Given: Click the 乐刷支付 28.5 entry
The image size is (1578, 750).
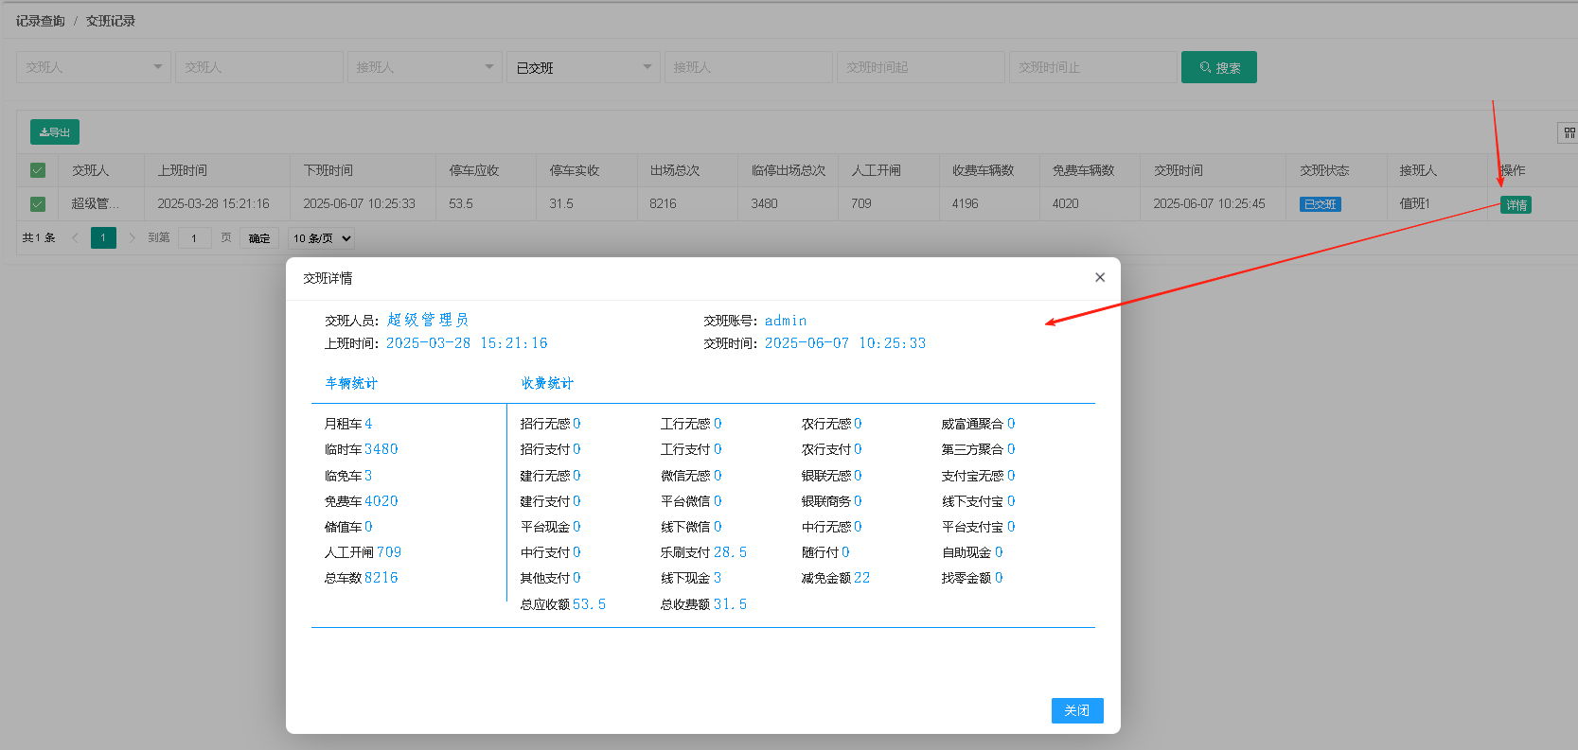Looking at the screenshot, I should (x=703, y=552).
